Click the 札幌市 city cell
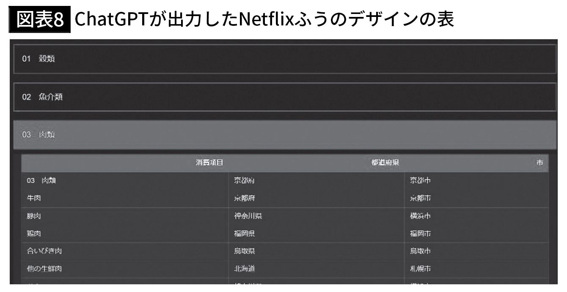The height and width of the screenshot is (292, 567). (420, 269)
